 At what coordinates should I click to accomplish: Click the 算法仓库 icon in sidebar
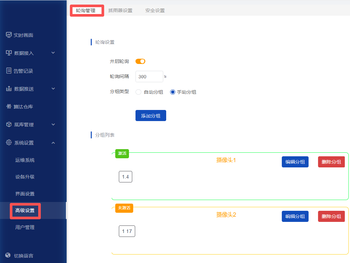tap(9, 107)
